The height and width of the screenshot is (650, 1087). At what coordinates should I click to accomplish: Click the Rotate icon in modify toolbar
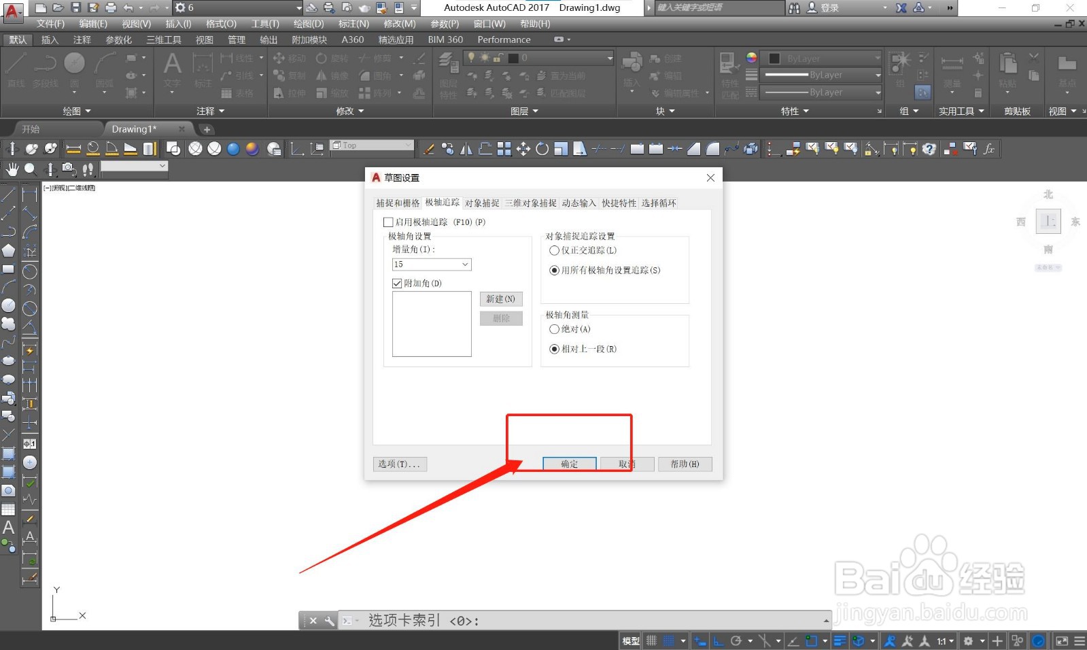[x=542, y=149]
